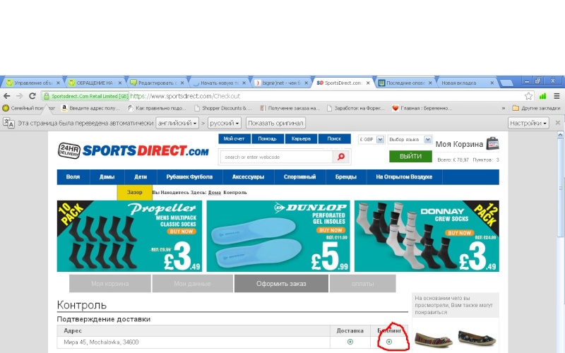Image resolution: width=565 pixels, height=353 pixels.
Task: Open the Выбор языка dropdown
Action: point(410,139)
